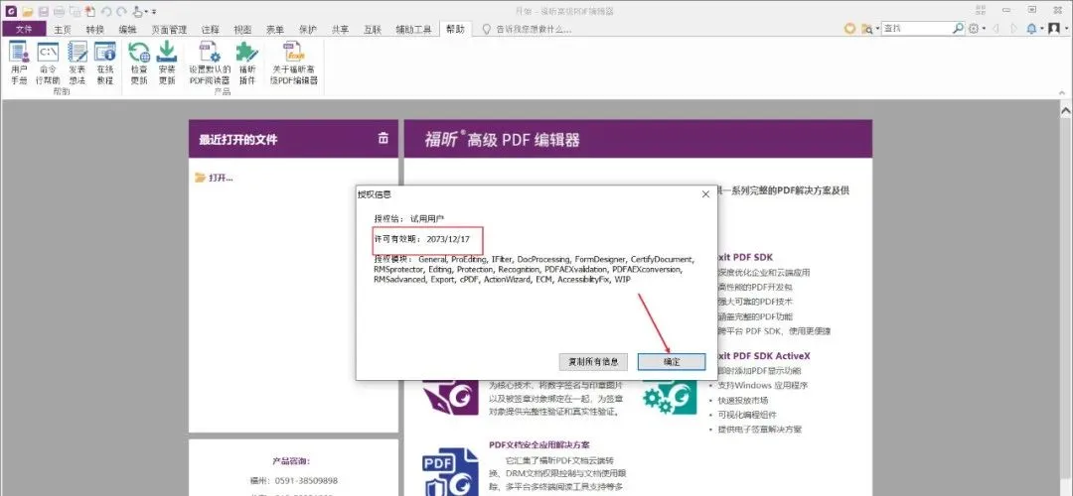
Task: Switch to the 注释 tab
Action: tap(210, 30)
